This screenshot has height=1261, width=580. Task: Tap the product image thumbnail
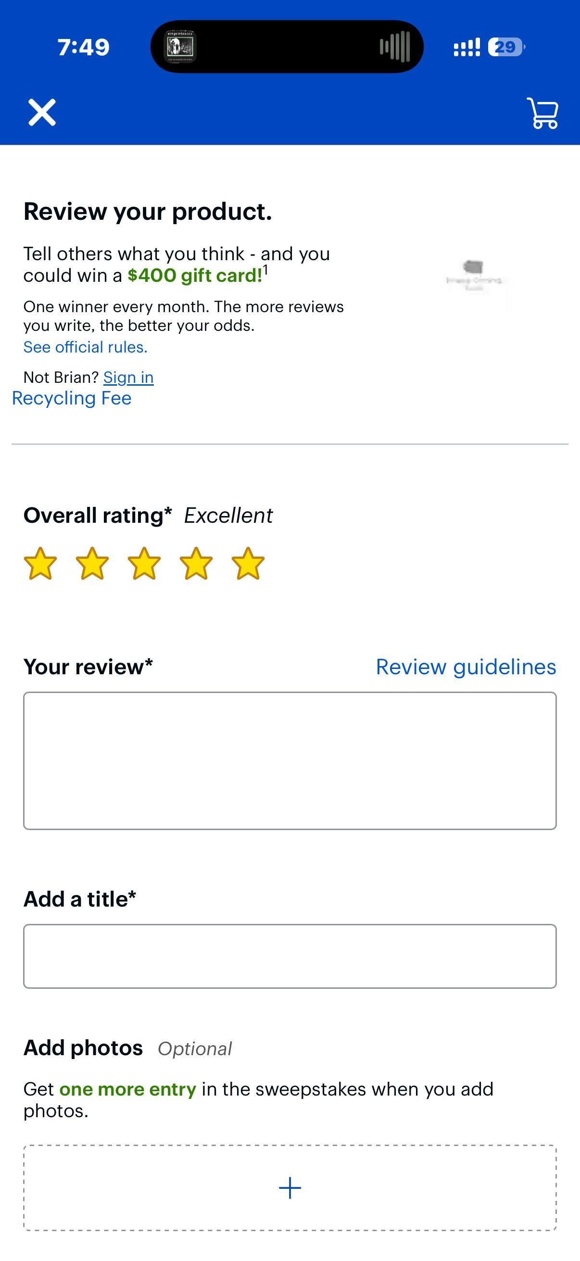(x=474, y=276)
